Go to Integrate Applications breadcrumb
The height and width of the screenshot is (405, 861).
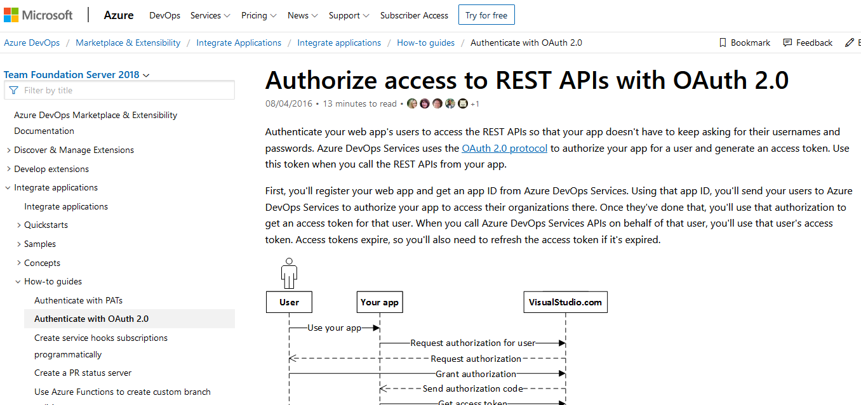239,43
